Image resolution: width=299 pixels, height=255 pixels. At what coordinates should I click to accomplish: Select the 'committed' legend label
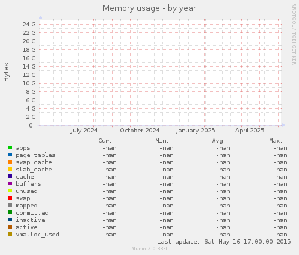32,213
